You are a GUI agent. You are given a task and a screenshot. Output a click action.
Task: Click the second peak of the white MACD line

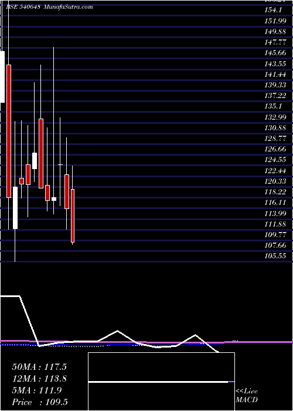pyautogui.click(x=195, y=335)
